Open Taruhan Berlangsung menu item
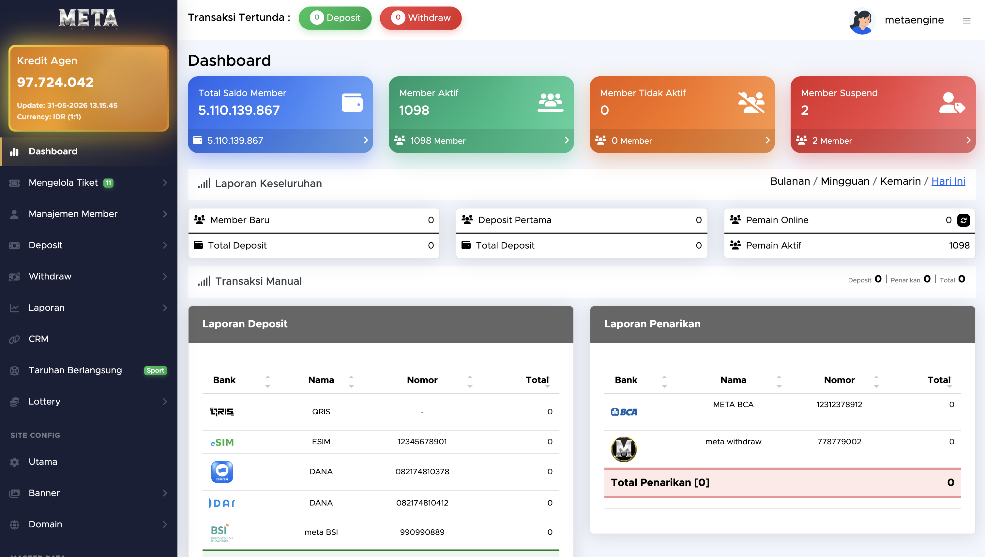985x557 pixels. pyautogui.click(x=88, y=370)
